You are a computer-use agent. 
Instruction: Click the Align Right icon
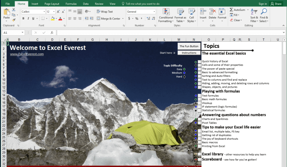[80, 19]
